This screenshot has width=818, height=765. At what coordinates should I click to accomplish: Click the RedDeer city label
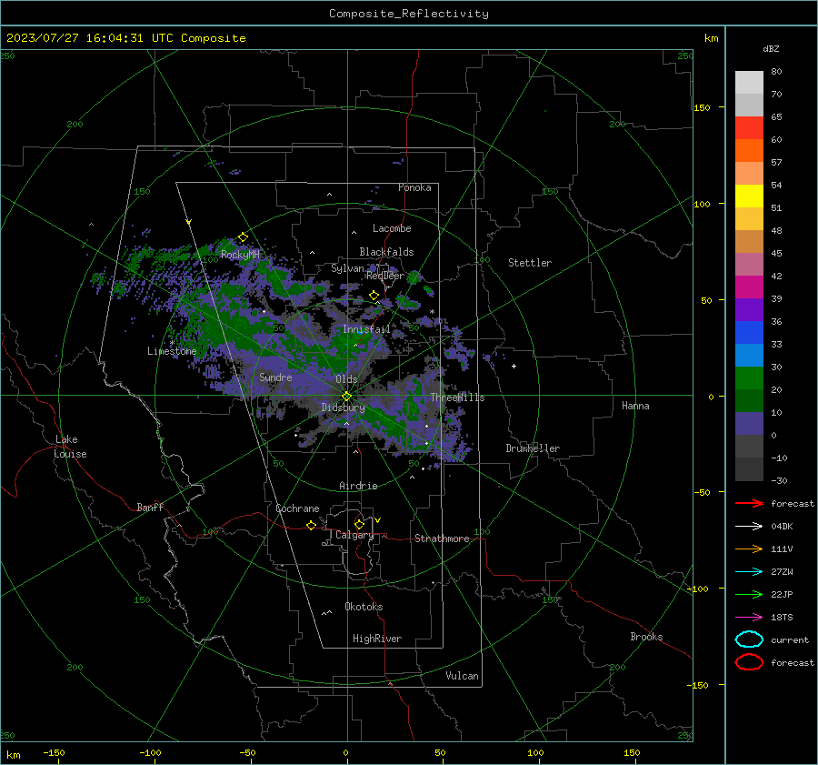tap(385, 276)
